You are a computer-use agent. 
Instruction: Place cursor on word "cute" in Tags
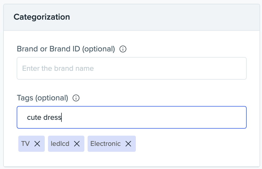click(34, 118)
